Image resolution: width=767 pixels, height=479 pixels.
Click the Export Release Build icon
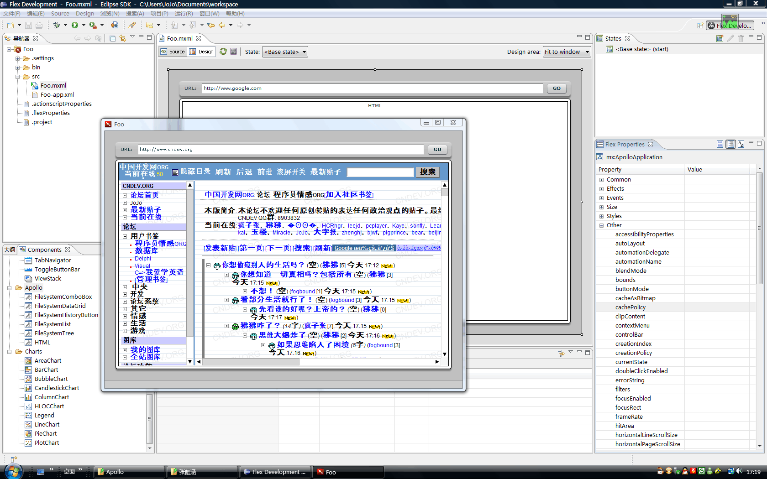point(115,25)
